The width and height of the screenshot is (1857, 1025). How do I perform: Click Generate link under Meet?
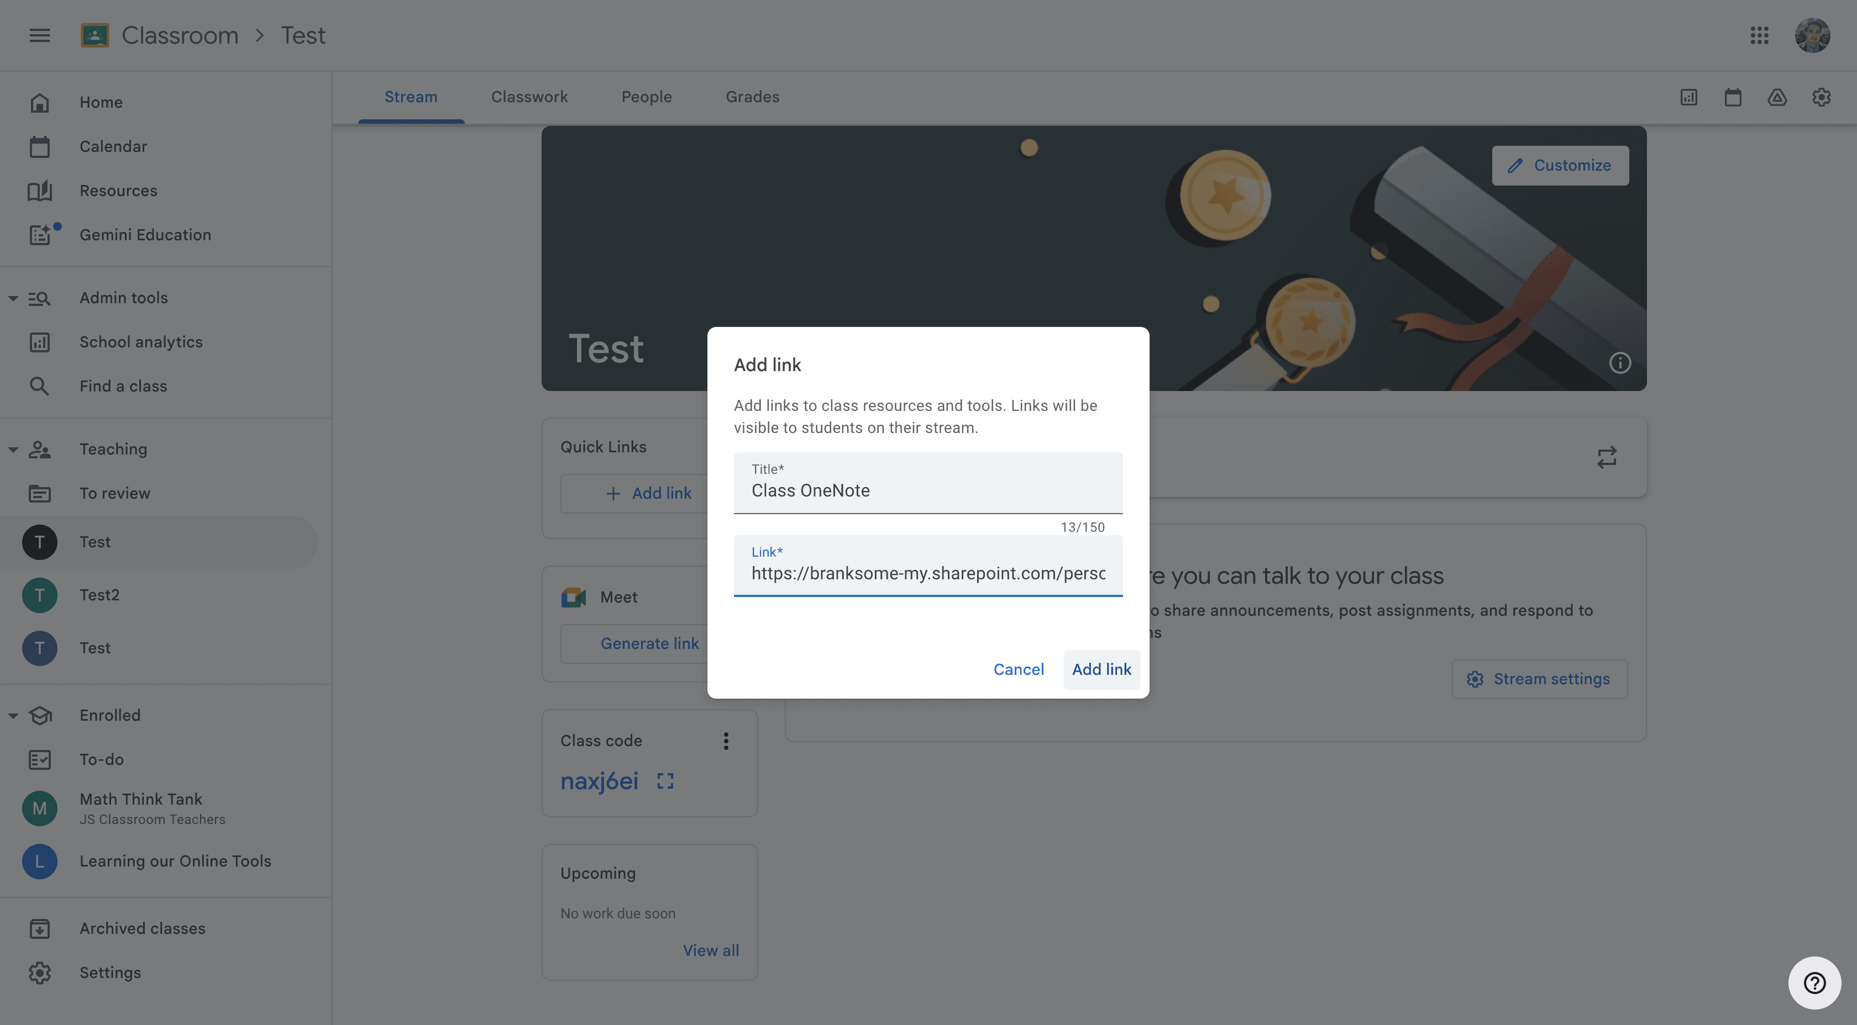(x=649, y=643)
